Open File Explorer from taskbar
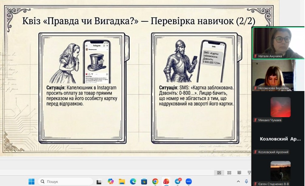 pos(122,181)
